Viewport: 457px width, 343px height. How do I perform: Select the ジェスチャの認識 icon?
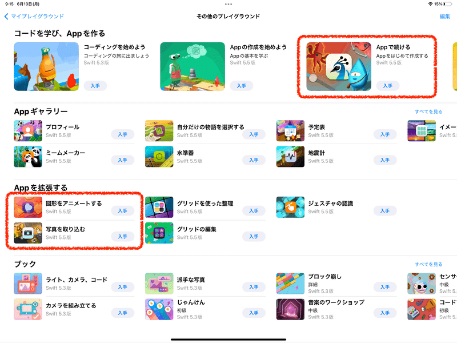pos(290,207)
